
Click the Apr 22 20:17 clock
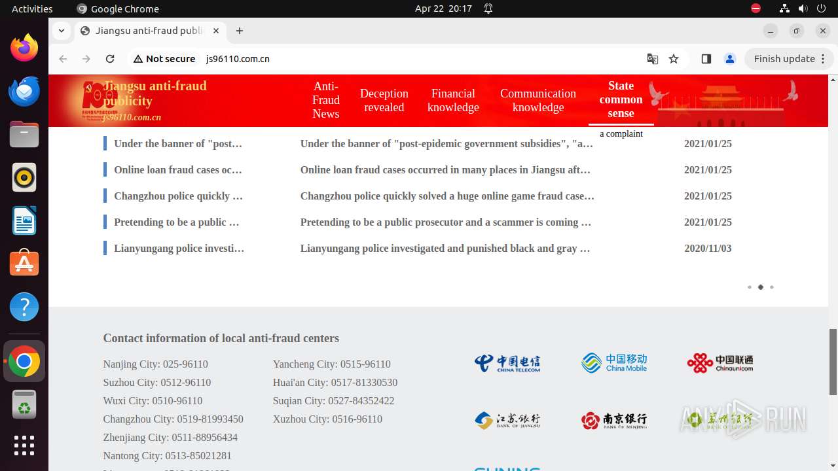[x=443, y=9]
